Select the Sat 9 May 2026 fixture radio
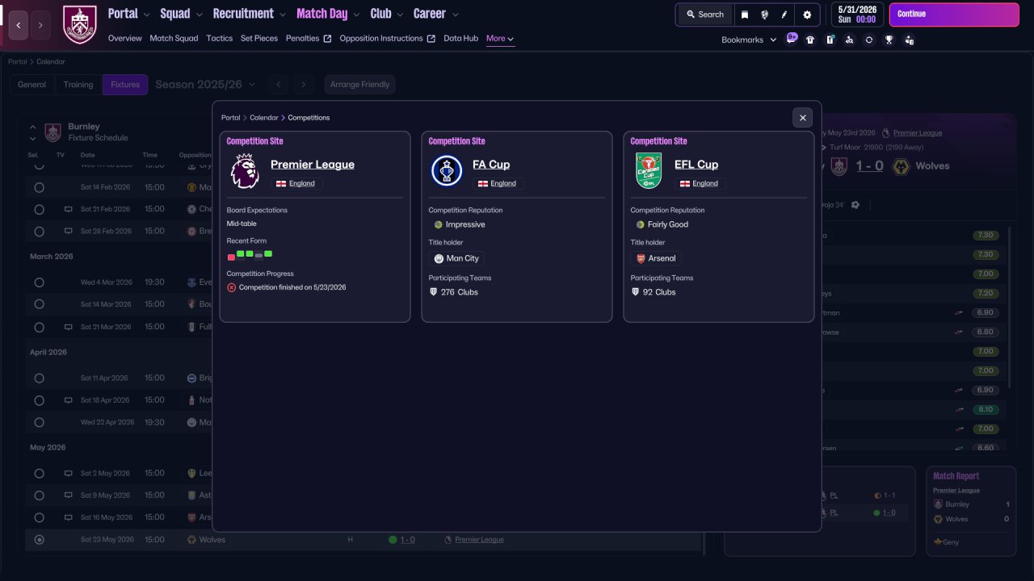The height and width of the screenshot is (581, 1034). click(x=39, y=495)
